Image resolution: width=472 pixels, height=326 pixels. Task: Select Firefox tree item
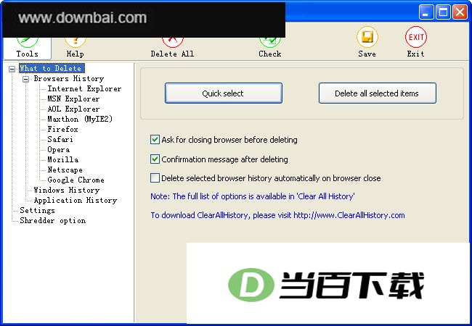coord(62,130)
